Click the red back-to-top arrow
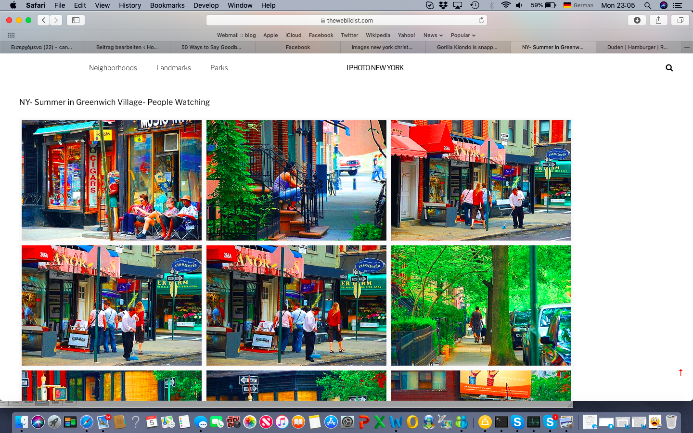Screen dimensions: 693x433 (680, 373)
